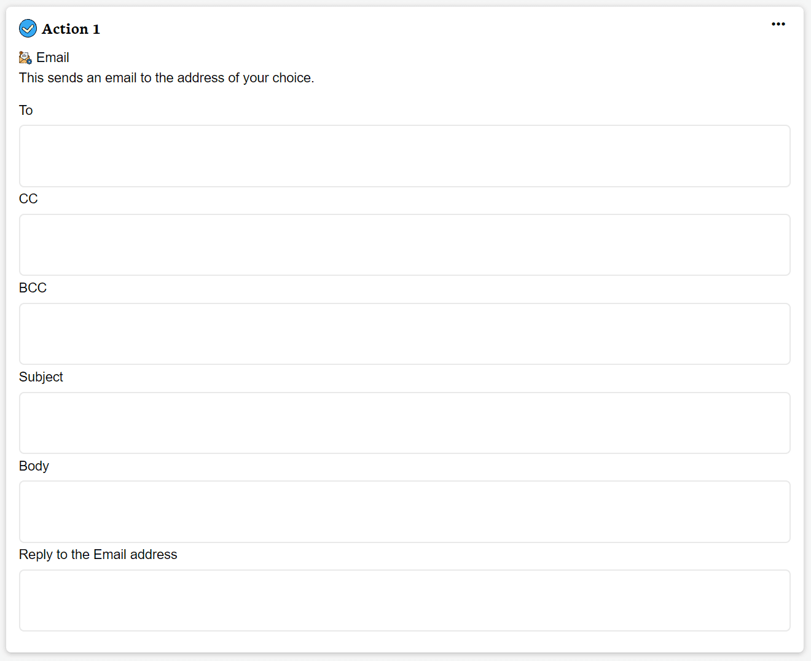Click the Reply to the Email address label

[98, 555]
